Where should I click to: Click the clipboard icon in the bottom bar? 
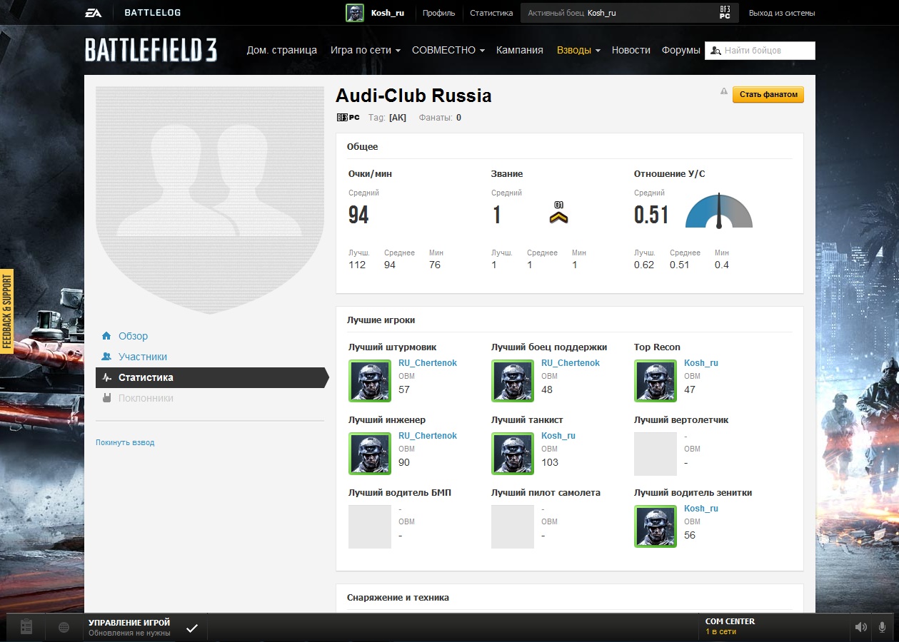pyautogui.click(x=26, y=627)
